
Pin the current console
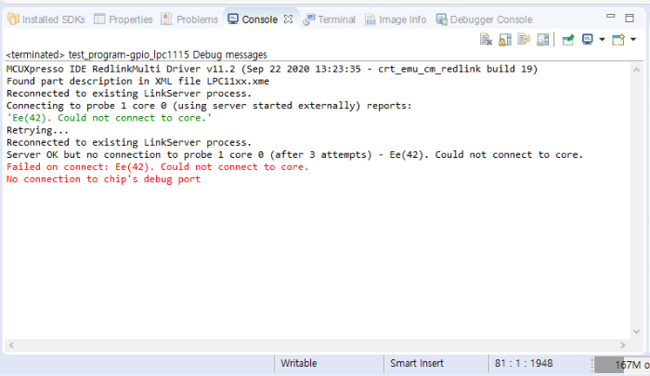568,40
